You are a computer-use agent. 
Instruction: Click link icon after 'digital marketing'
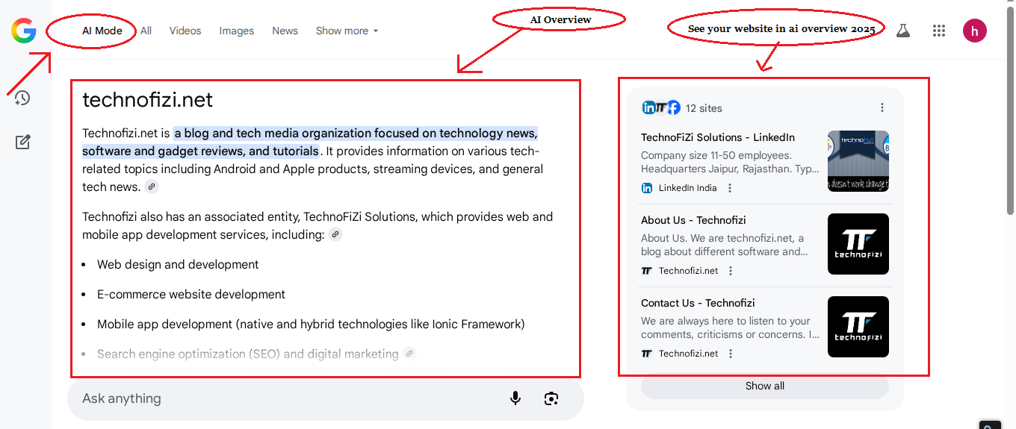(409, 354)
